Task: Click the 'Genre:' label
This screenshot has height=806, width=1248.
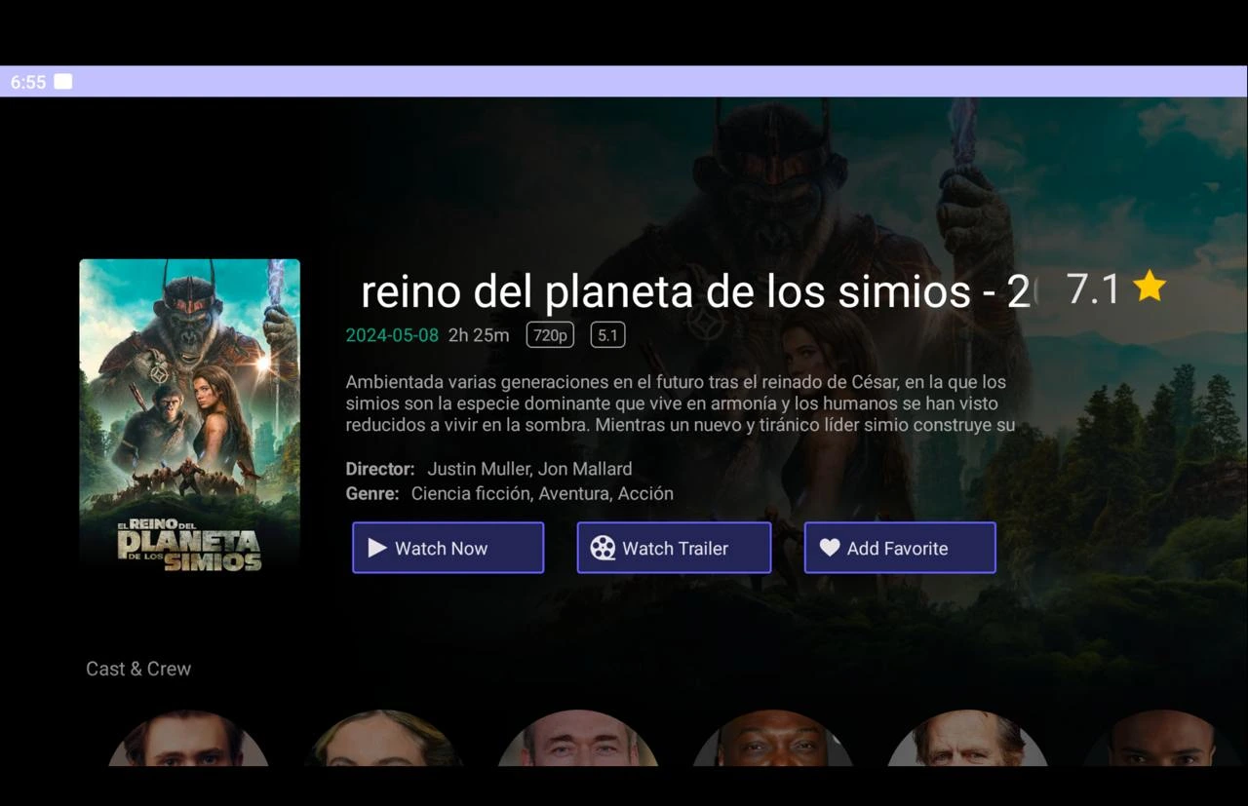Action: click(x=372, y=493)
